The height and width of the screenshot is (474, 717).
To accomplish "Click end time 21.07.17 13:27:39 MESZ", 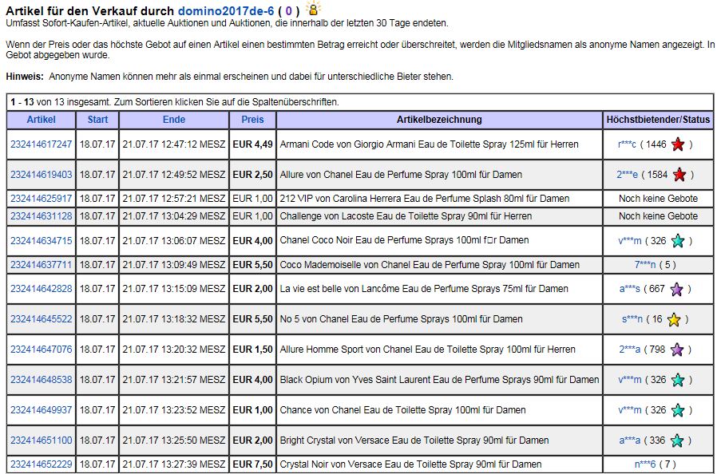I will [x=174, y=464].
